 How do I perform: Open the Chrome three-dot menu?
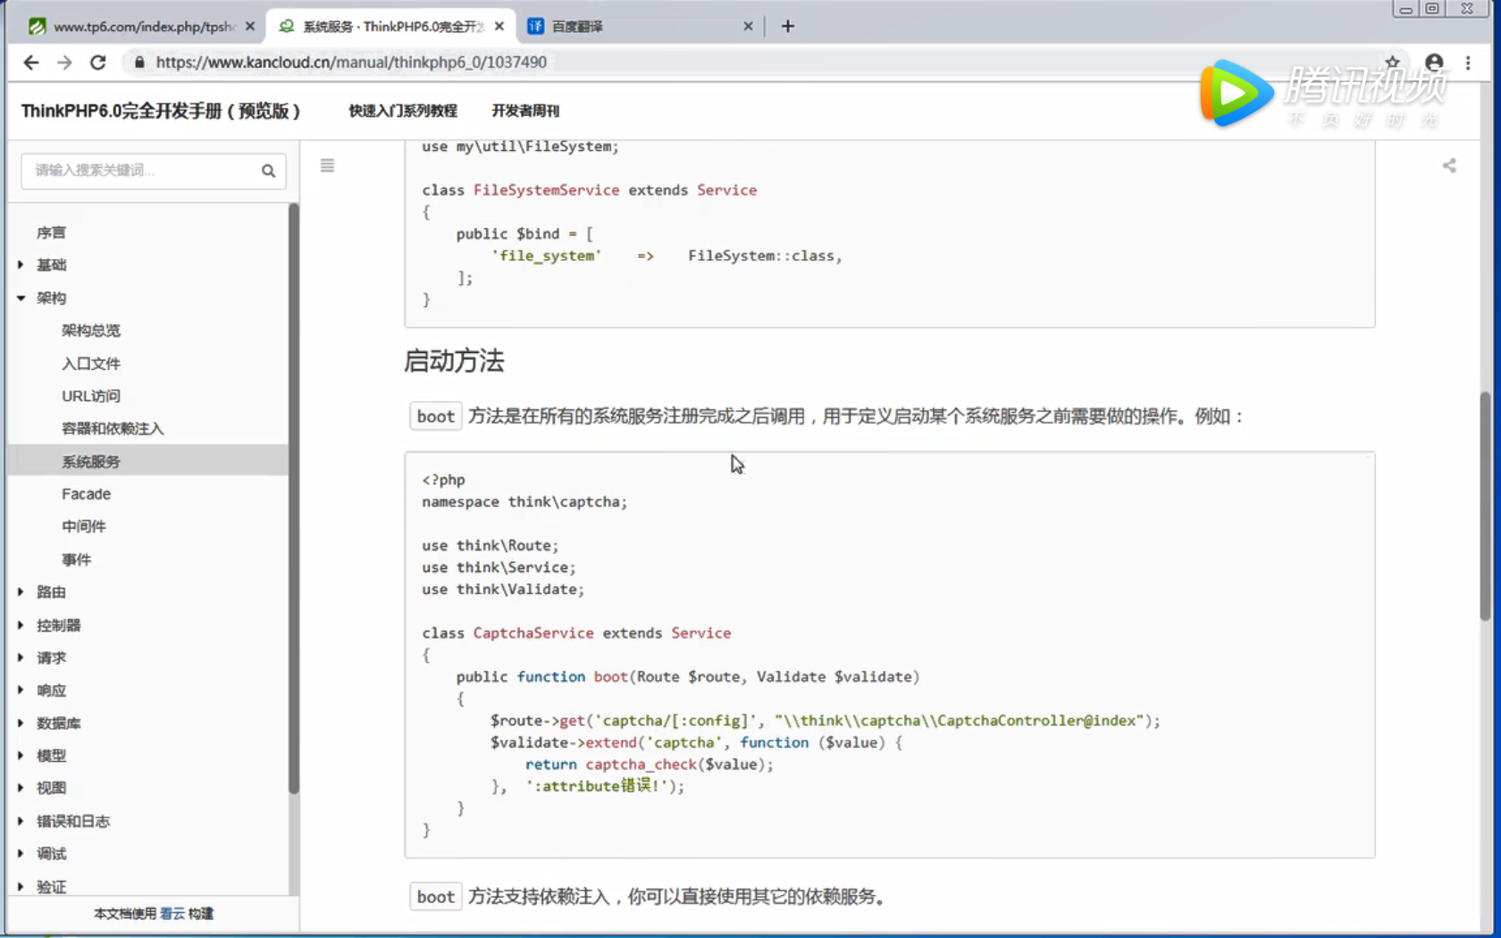click(1468, 62)
